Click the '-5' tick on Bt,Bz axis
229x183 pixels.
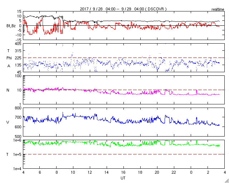[19, 30]
